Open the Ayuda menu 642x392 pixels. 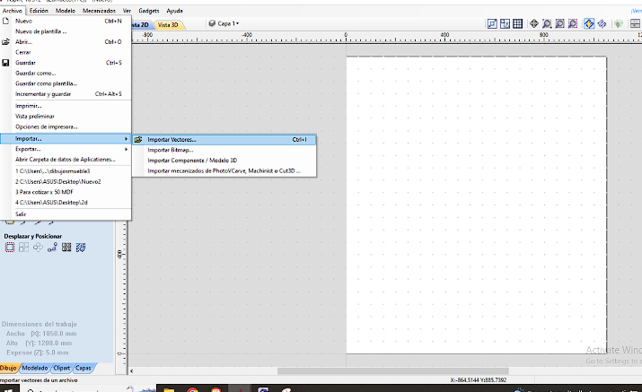175,11
